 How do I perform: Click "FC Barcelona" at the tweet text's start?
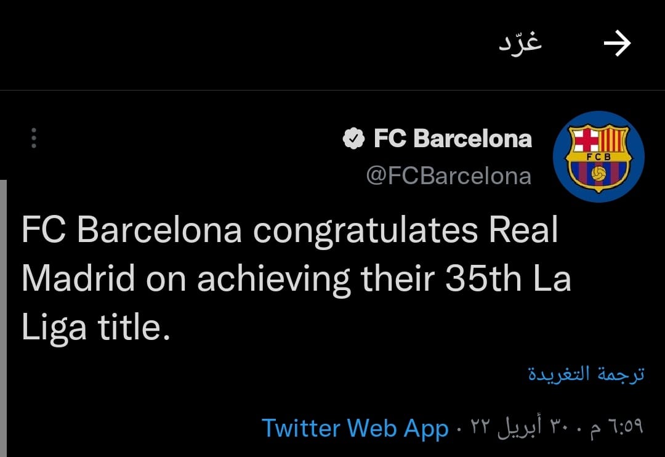click(131, 231)
